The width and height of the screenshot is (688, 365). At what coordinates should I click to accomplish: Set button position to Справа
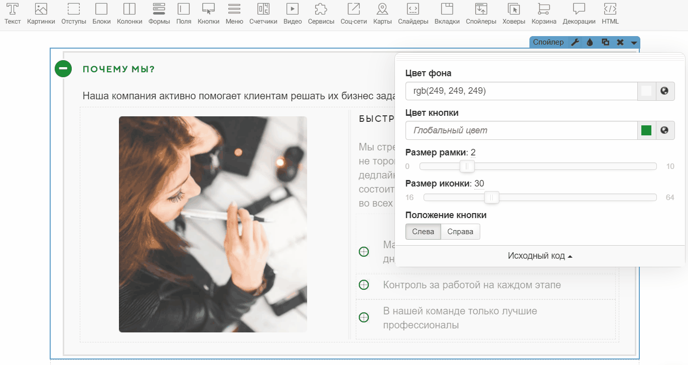(460, 232)
